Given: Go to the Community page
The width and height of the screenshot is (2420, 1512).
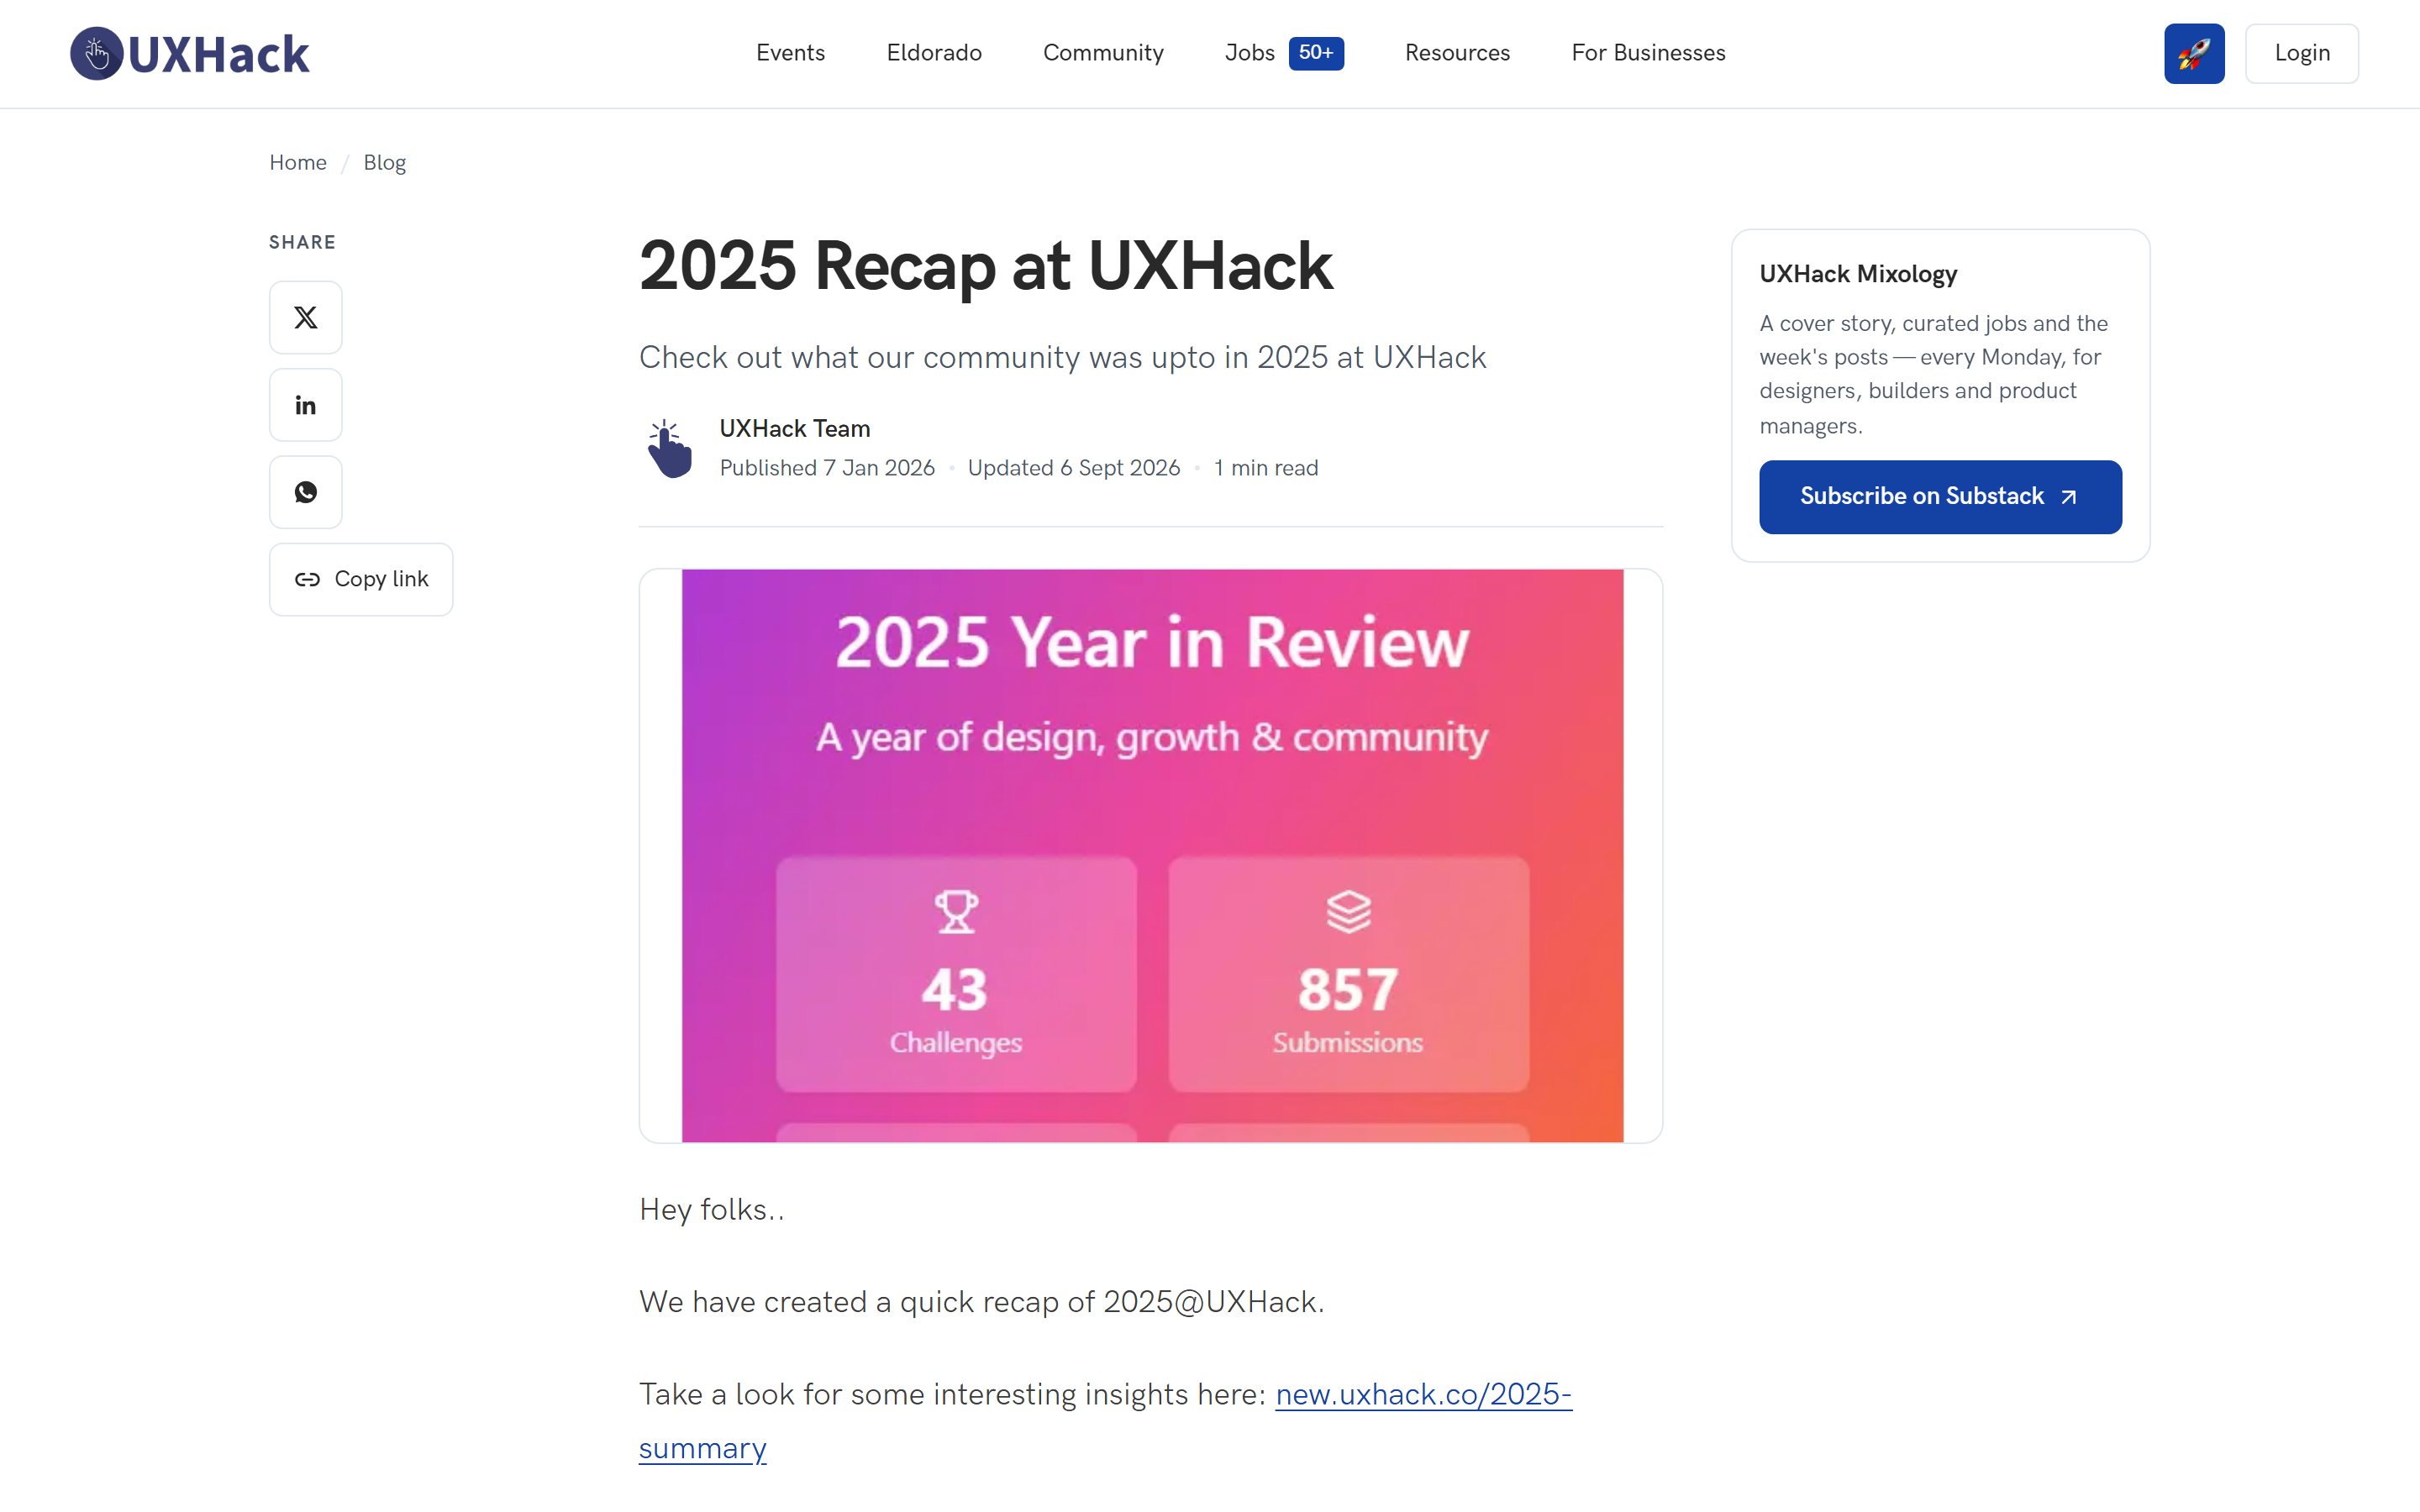Looking at the screenshot, I should pos(1103,53).
